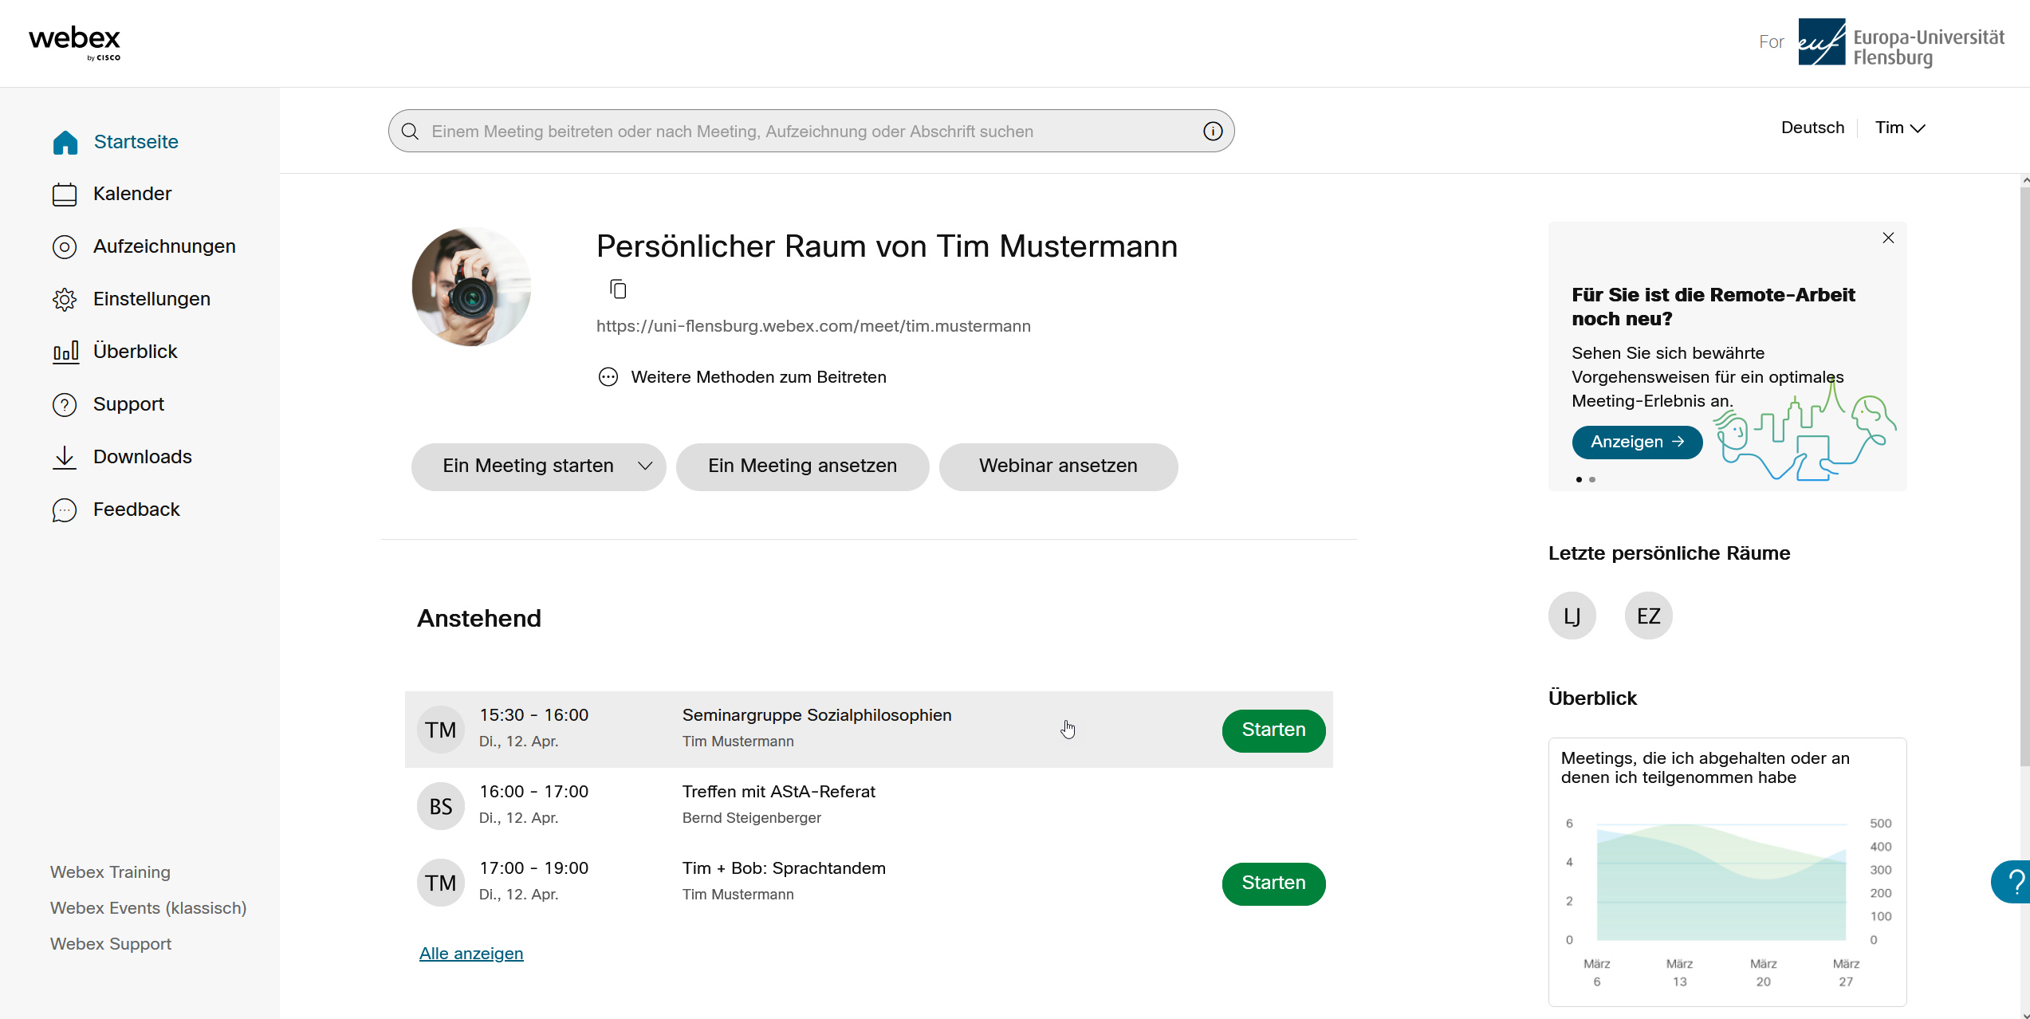2030x1019 pixels.
Task: Click the Downloads arrow item
Action: tap(142, 457)
